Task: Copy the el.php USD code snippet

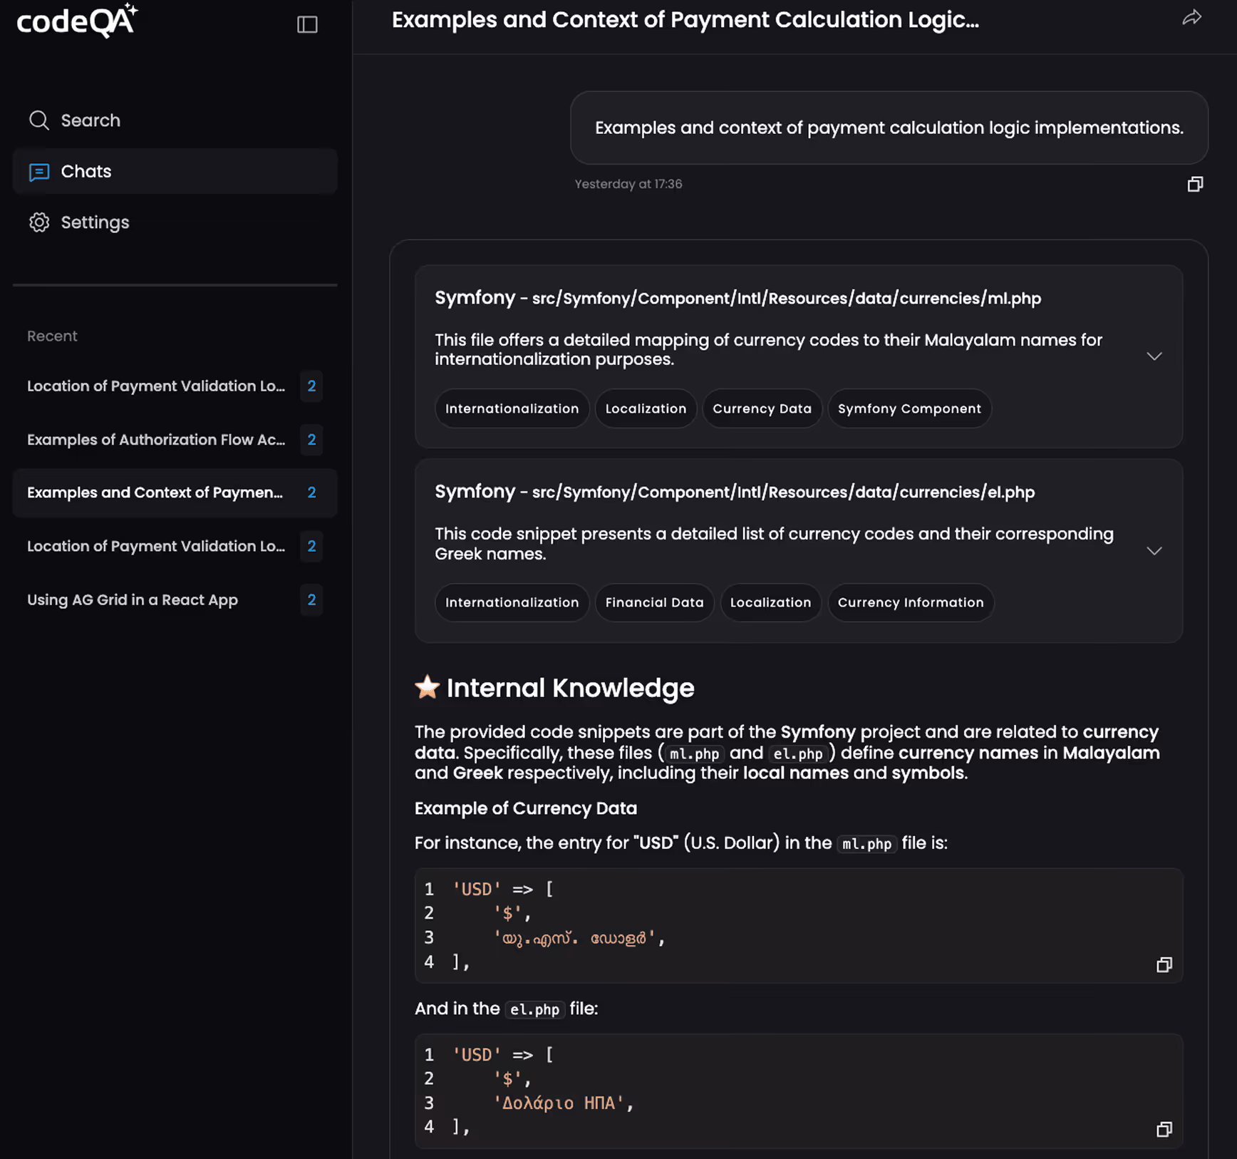Action: point(1165,1129)
